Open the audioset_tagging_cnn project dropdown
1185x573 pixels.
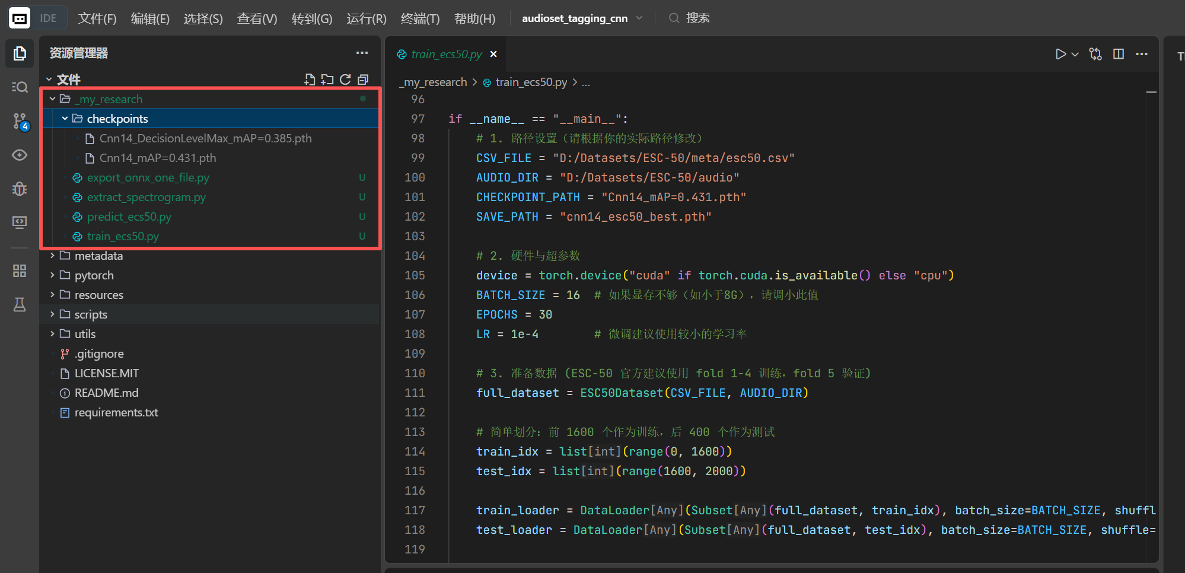(x=582, y=18)
